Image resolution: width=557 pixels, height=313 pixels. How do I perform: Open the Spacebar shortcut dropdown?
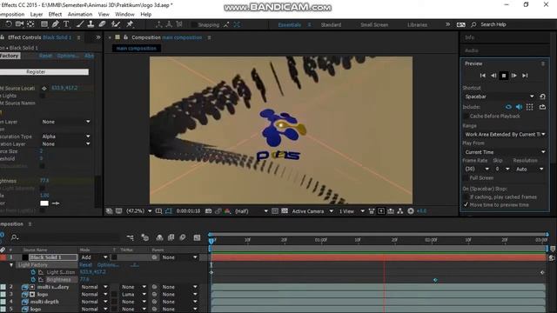tap(500, 97)
